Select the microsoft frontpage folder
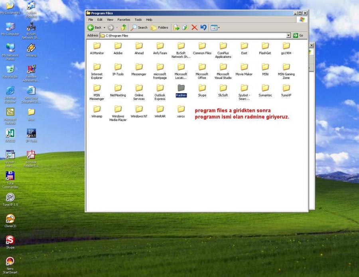The height and width of the screenshot is (277, 359). coord(160,71)
